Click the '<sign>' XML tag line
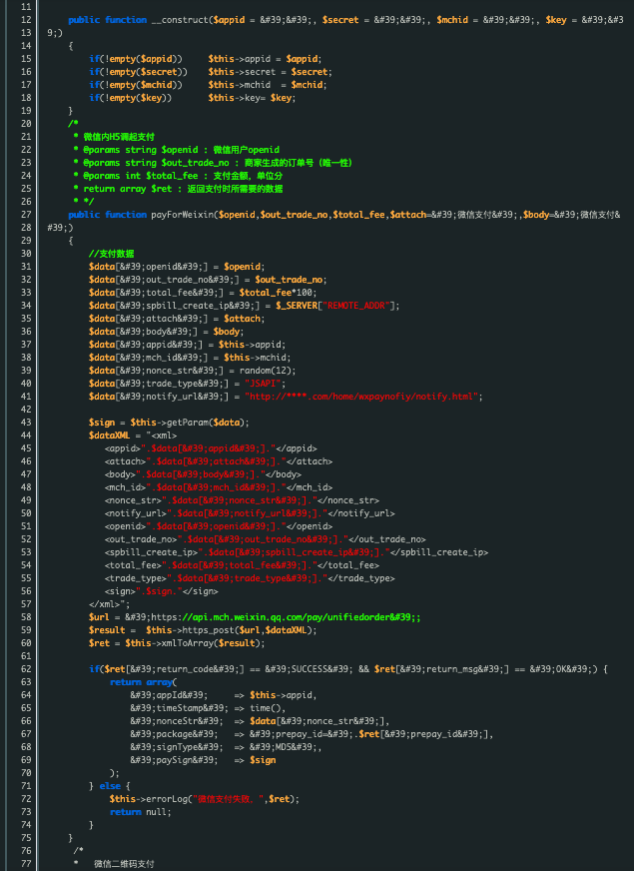Viewport: 634px width, 871px height. [162, 591]
